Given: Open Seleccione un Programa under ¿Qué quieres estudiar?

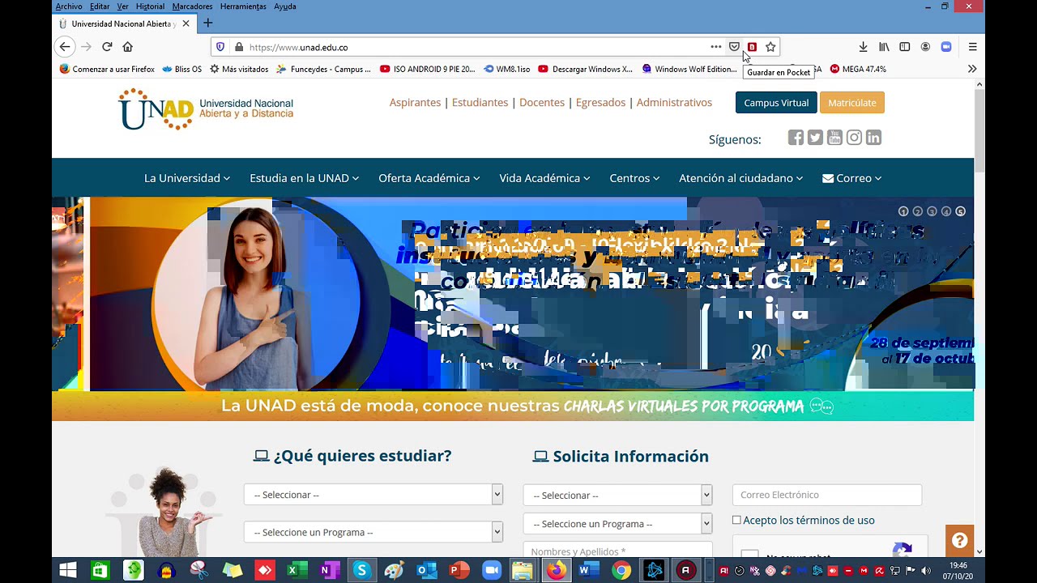Looking at the screenshot, I should pos(373,532).
